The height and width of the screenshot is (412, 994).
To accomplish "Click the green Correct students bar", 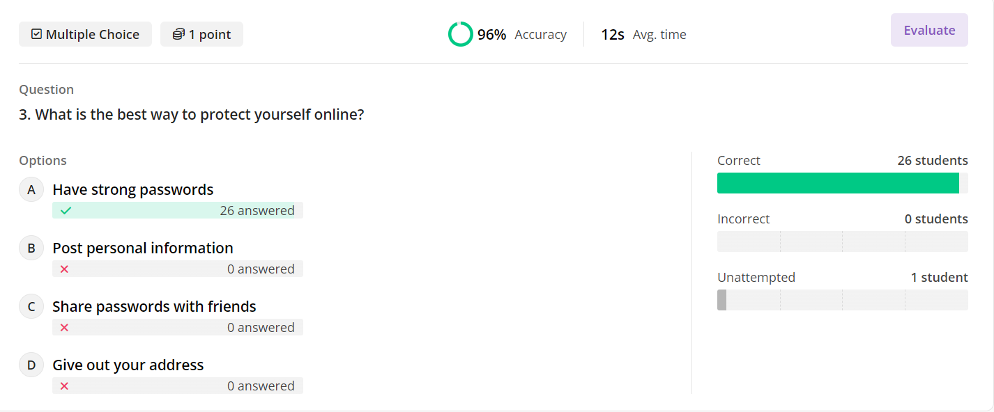I will pyautogui.click(x=838, y=183).
